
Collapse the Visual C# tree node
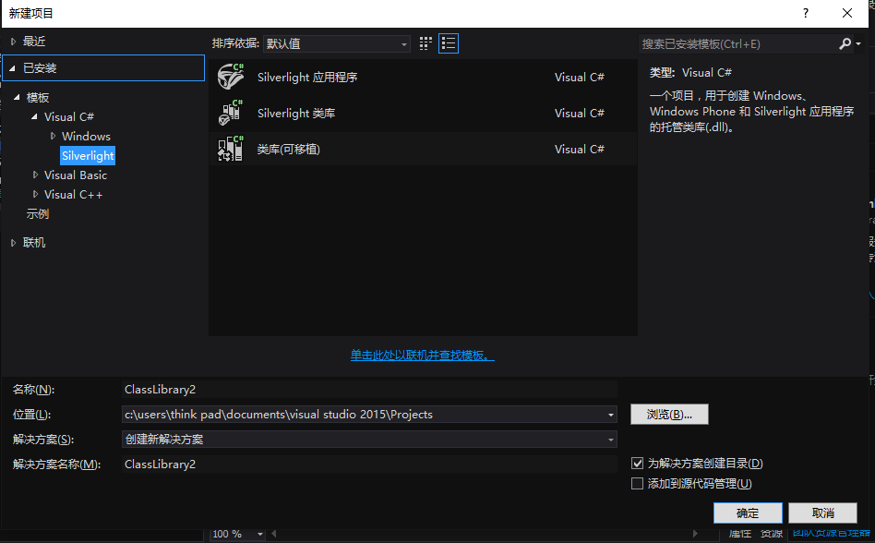coord(34,116)
